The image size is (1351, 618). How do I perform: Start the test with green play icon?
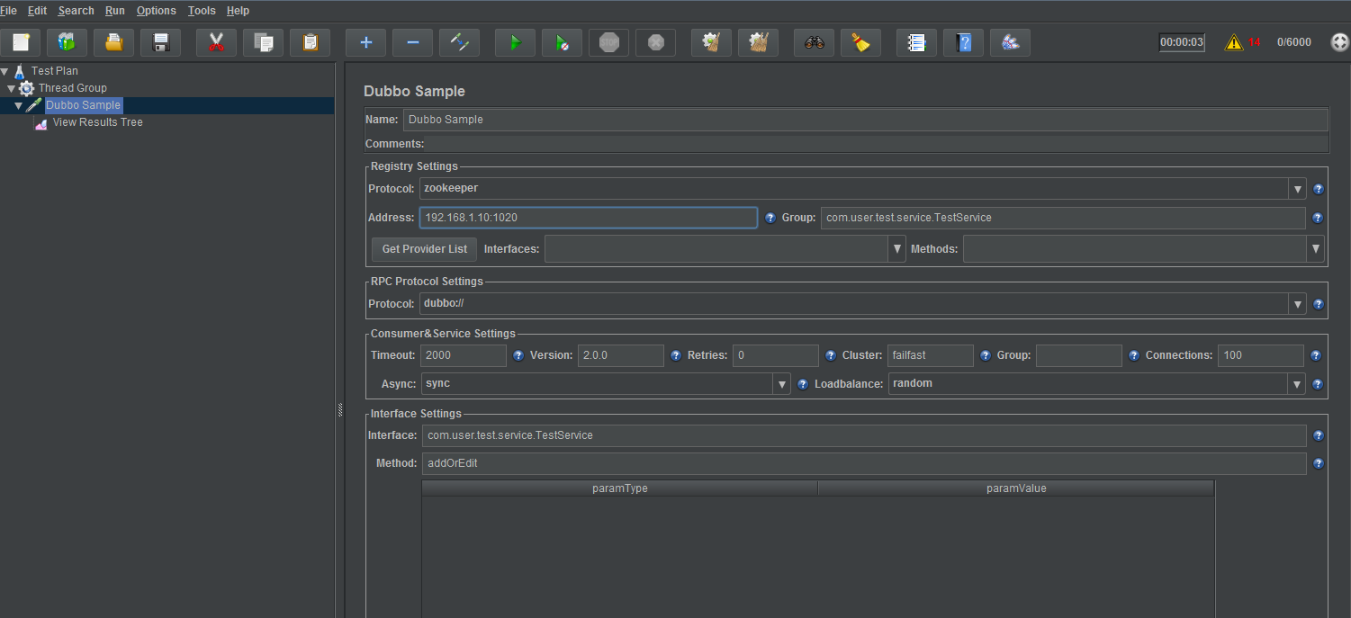click(x=515, y=42)
